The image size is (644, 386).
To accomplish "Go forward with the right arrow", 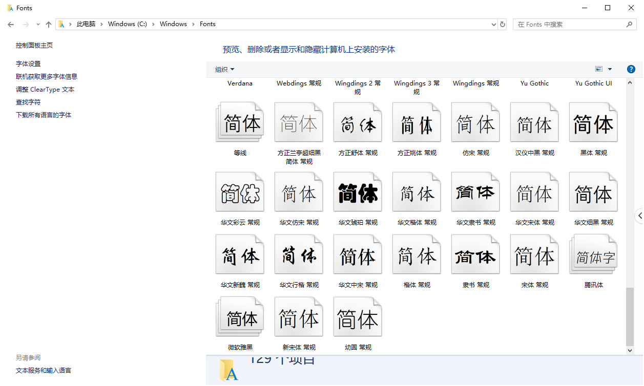I will (26, 24).
